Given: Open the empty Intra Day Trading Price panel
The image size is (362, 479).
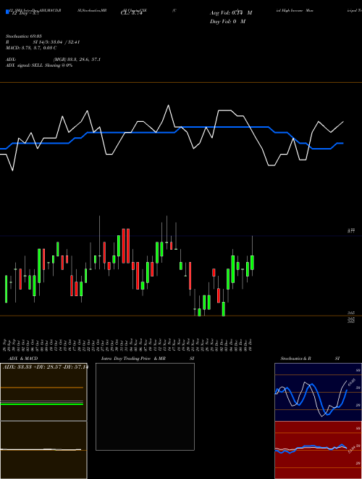Looking at the screenshot, I should (145, 406).
